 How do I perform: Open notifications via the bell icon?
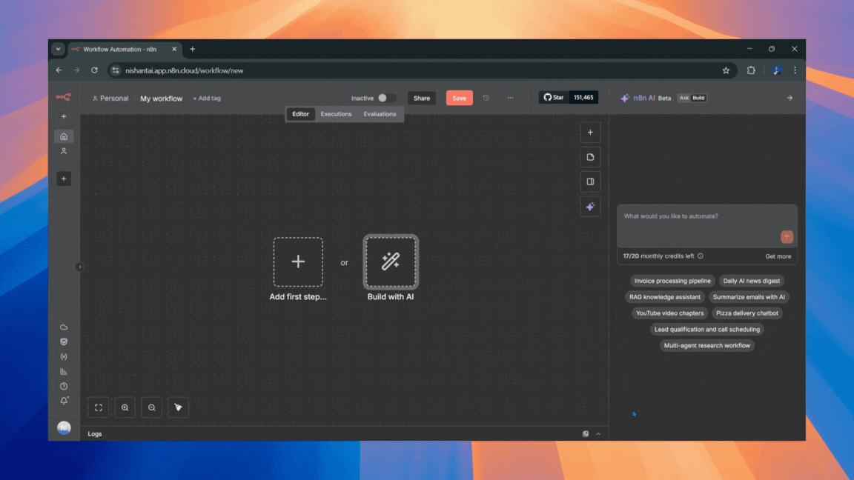pos(64,400)
